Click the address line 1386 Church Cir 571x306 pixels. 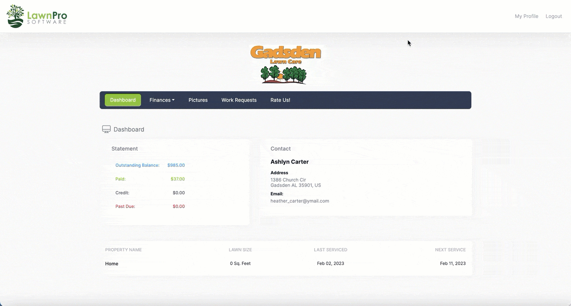click(288, 180)
